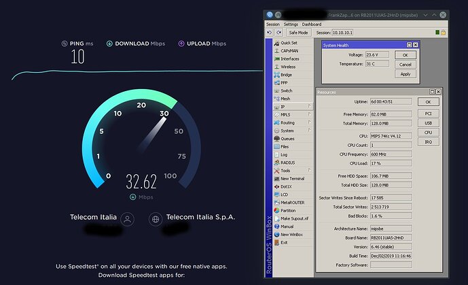Toggle Safe Mode in WinBox
Image resolution: width=468 pixels, height=285 pixels.
[x=298, y=33]
